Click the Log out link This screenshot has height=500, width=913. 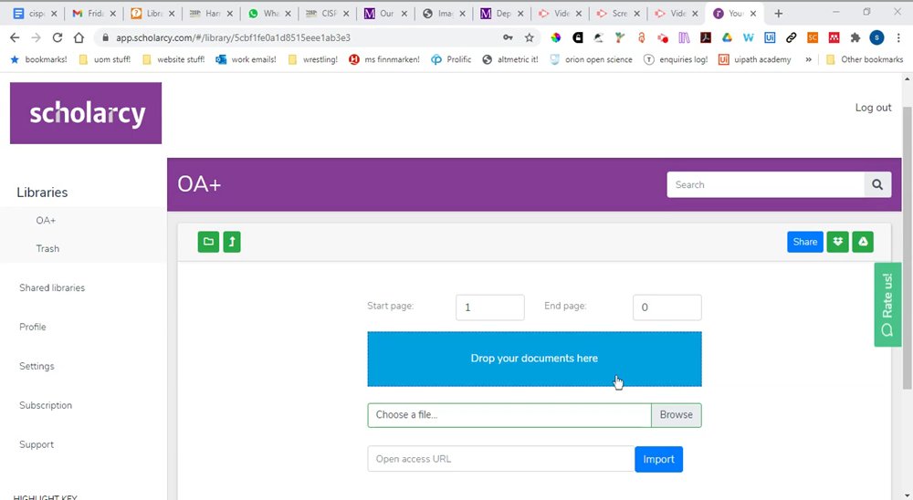click(873, 108)
